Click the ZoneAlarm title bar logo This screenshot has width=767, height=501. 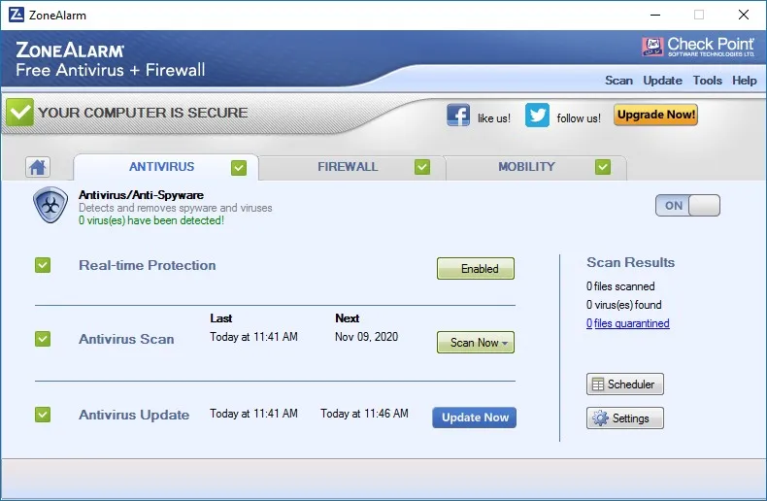click(17, 15)
